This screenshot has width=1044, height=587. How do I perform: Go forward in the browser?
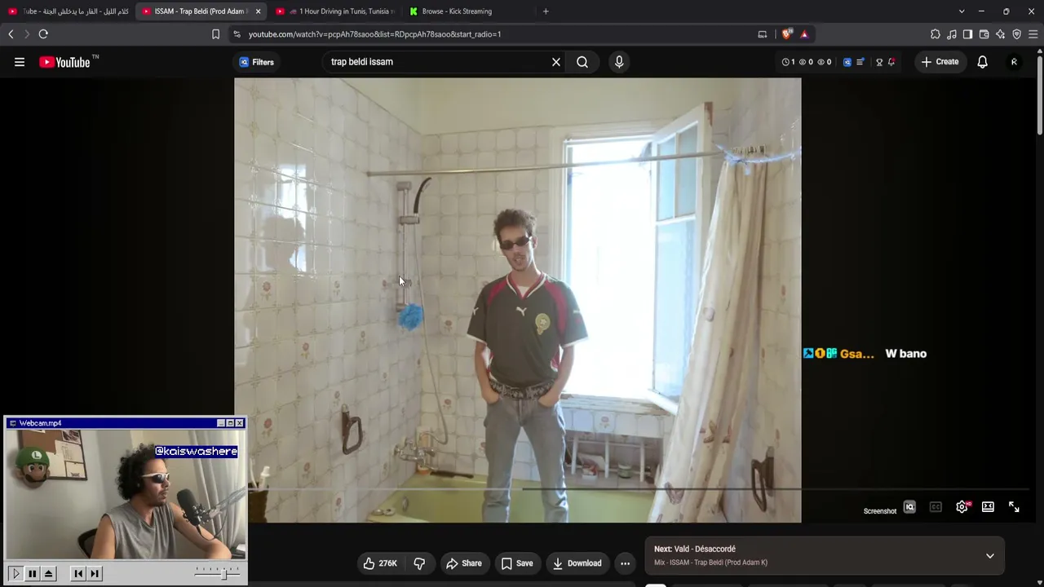pyautogui.click(x=27, y=34)
